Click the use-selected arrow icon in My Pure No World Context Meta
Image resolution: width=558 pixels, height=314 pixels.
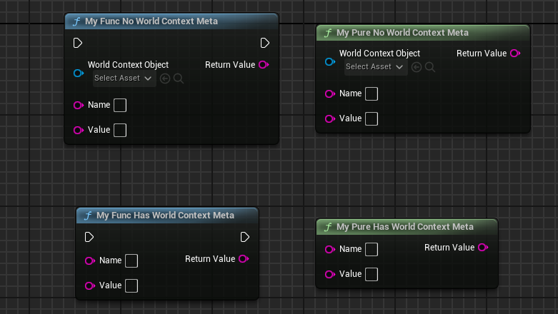pos(417,66)
